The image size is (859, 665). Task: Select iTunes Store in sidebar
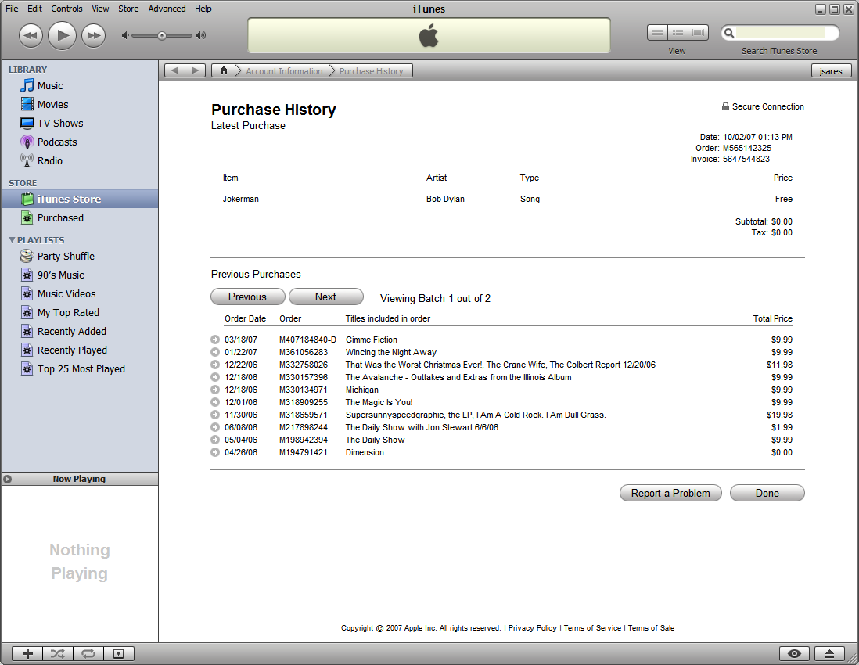[80, 199]
